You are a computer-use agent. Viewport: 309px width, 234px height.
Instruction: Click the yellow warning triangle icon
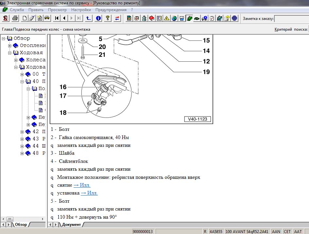166,18
